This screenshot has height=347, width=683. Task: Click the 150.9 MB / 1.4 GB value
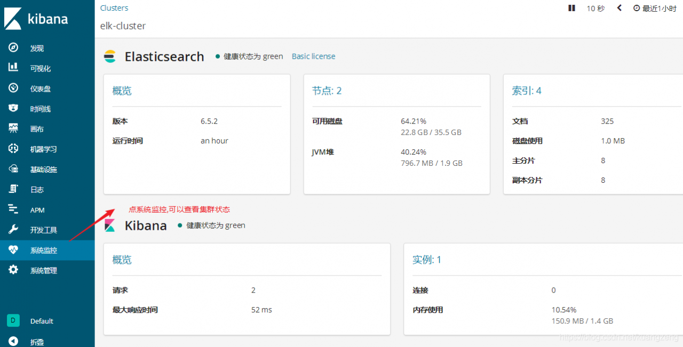point(582,321)
